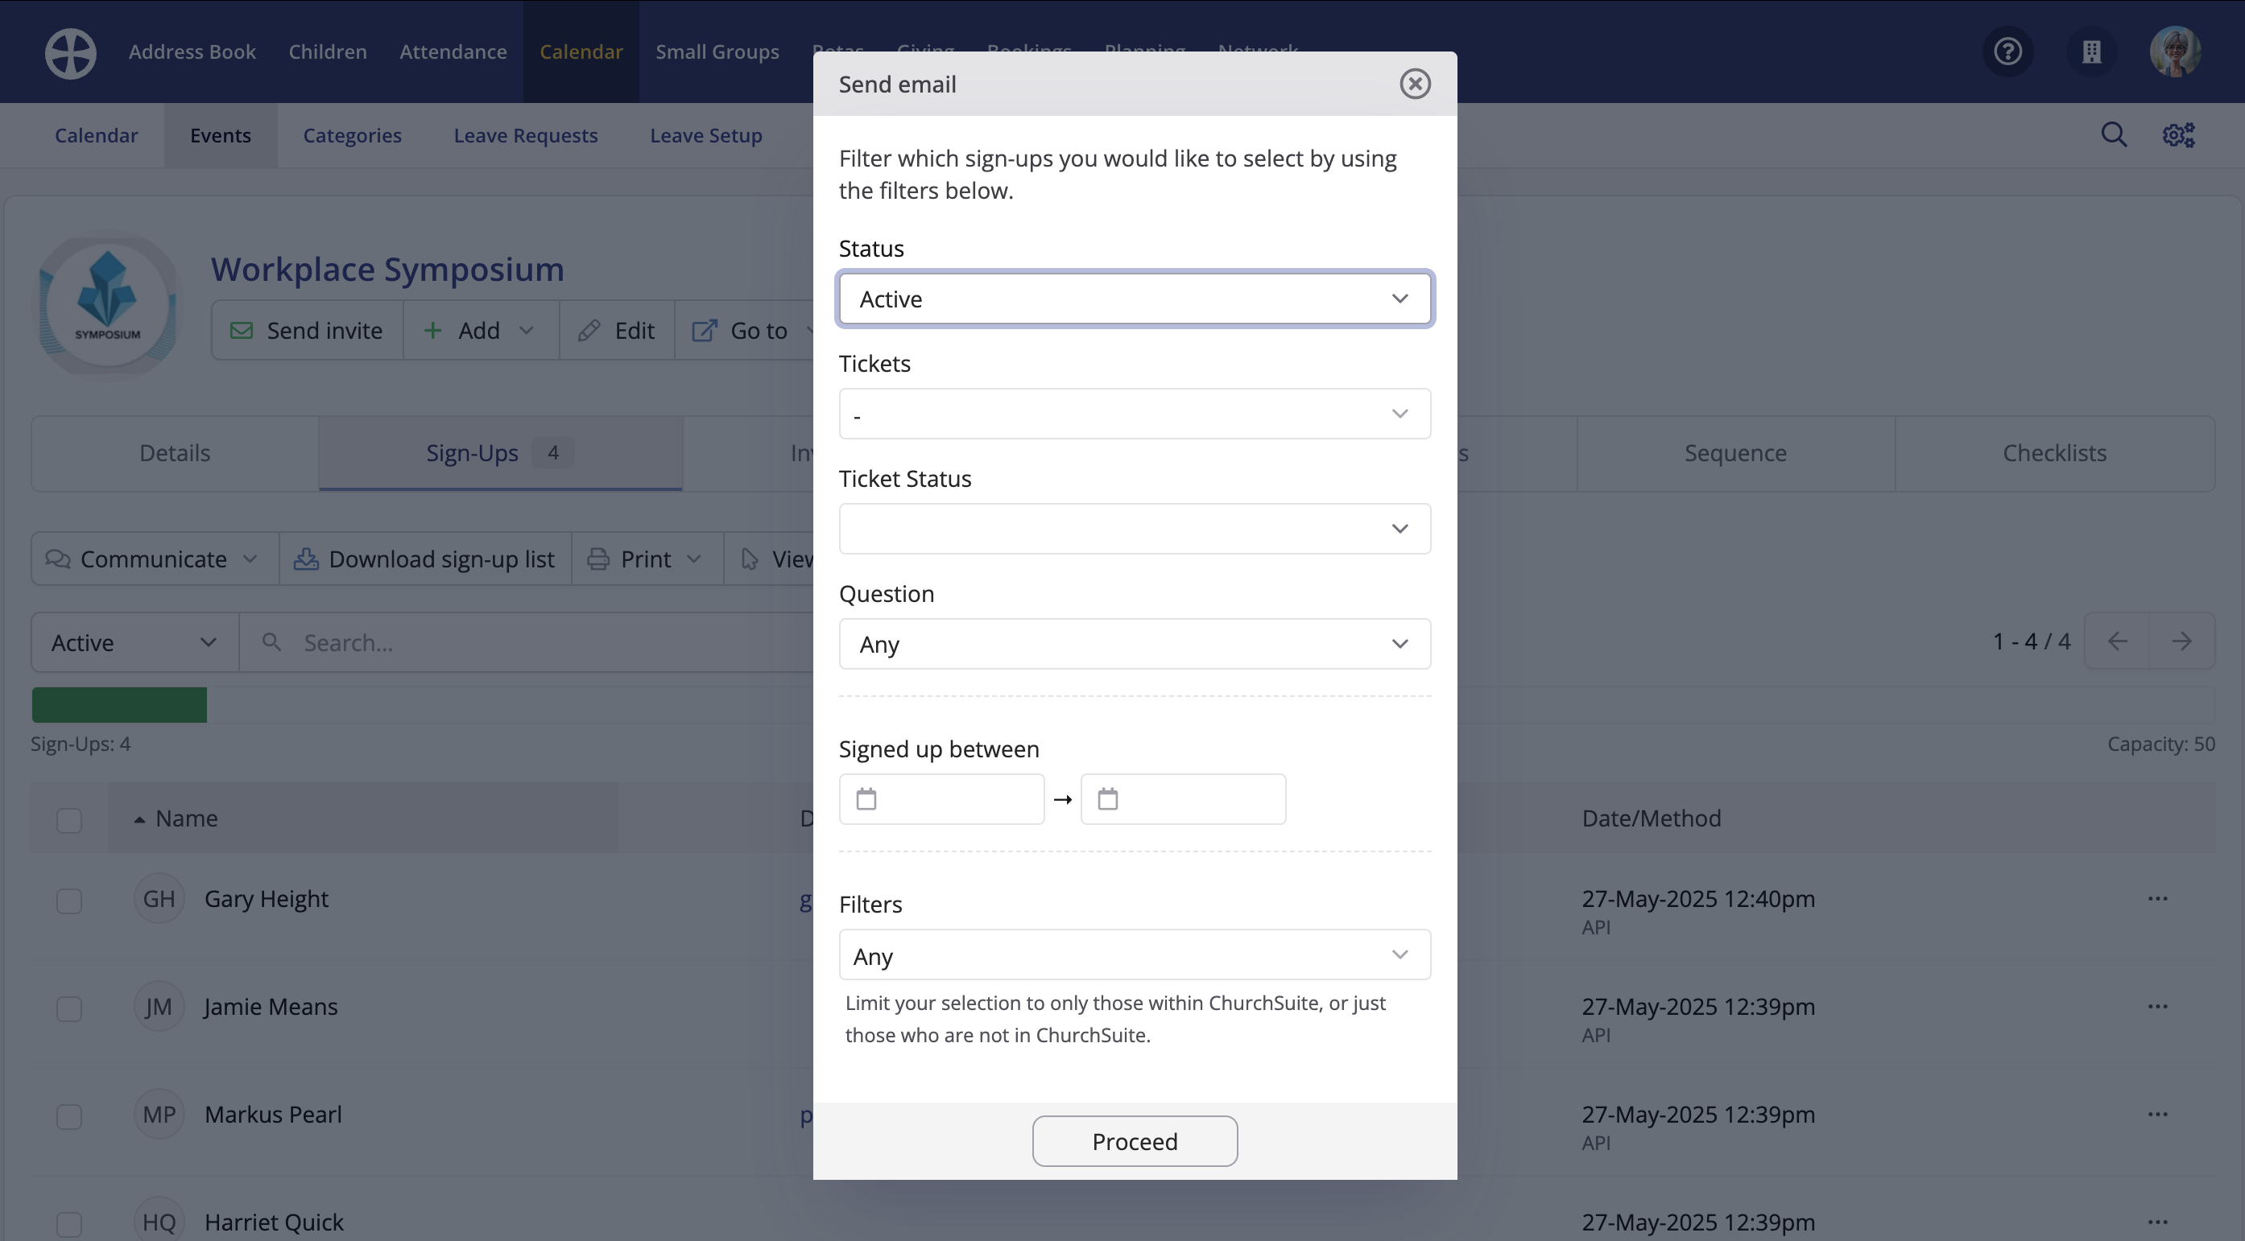
Task: Switch to the Events sub-tab
Action: [221, 135]
